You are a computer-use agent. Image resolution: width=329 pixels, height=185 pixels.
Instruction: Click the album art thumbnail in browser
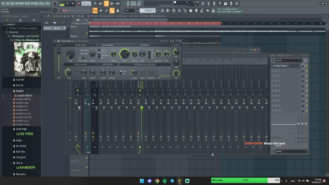coord(28,59)
